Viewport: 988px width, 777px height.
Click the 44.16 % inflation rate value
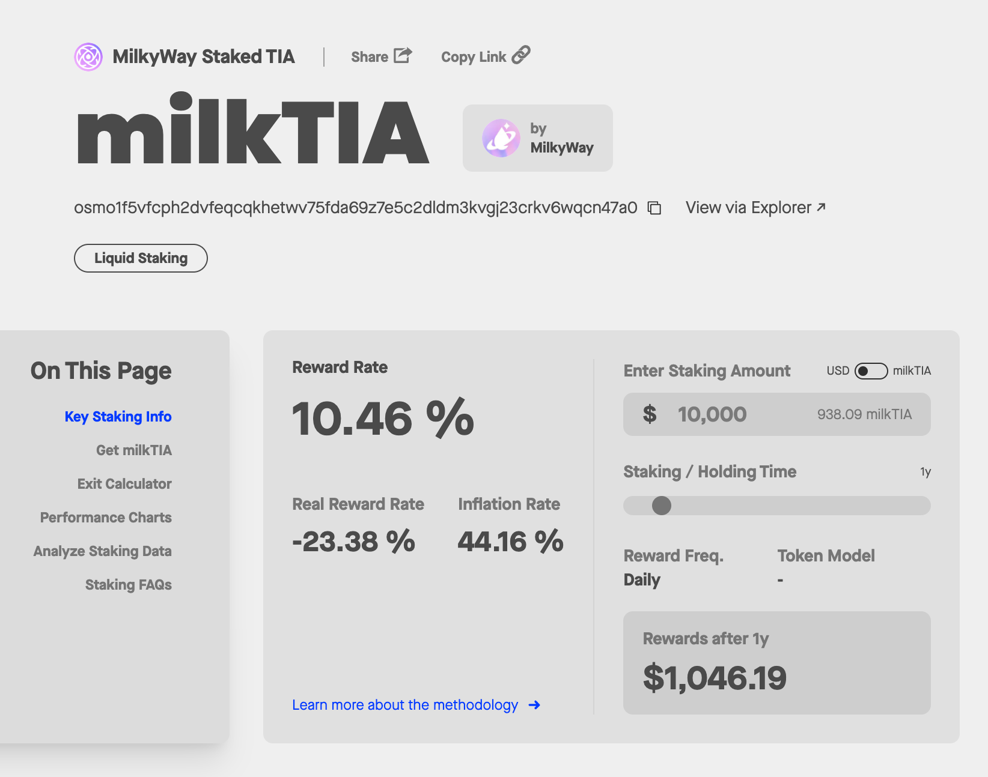point(510,541)
